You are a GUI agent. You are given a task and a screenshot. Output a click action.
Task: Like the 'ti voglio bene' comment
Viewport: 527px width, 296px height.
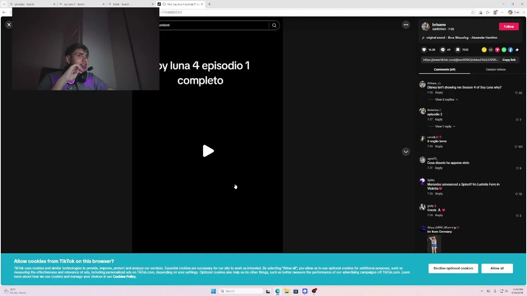(x=516, y=147)
